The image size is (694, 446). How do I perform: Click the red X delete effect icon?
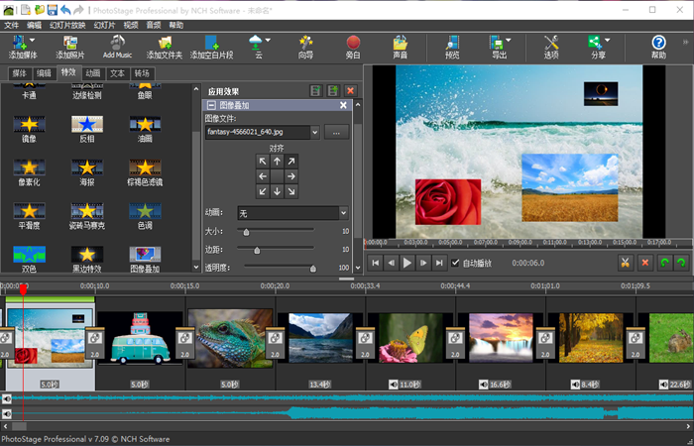coord(350,90)
